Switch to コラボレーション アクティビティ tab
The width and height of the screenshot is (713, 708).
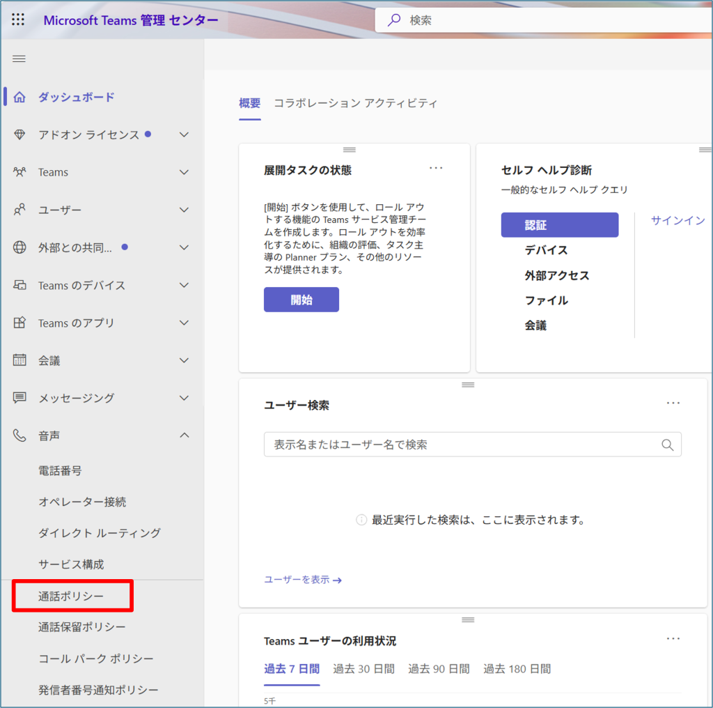(x=355, y=103)
